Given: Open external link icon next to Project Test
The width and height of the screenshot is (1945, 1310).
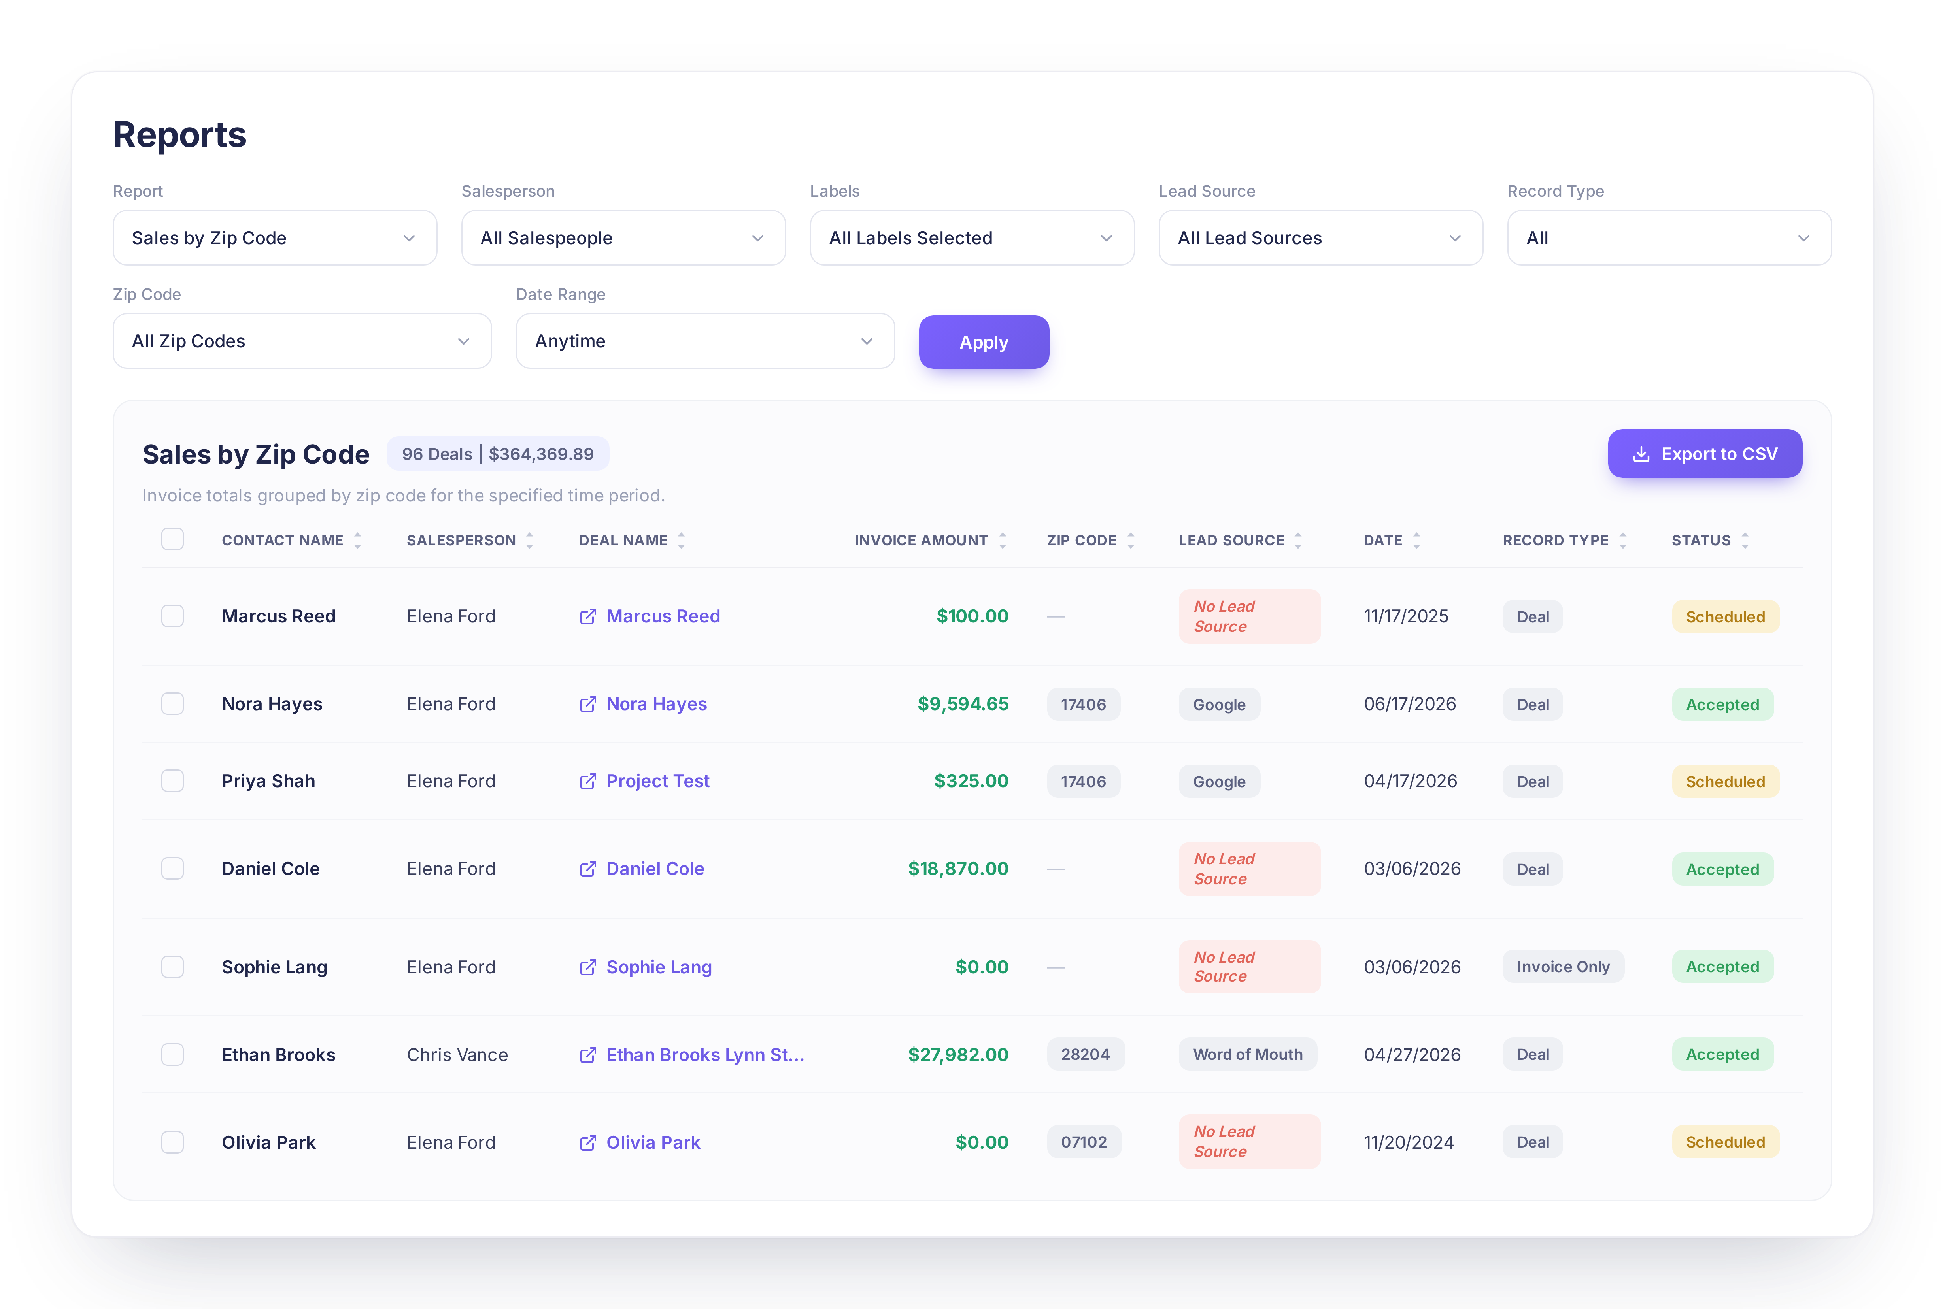Looking at the screenshot, I should (587, 781).
